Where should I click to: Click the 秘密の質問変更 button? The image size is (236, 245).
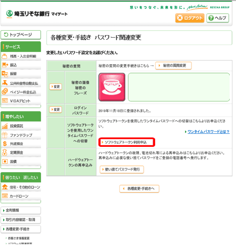[173, 65]
